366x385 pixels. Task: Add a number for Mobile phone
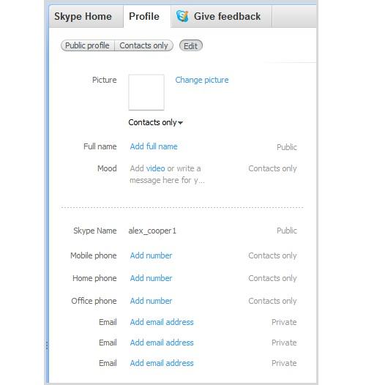(x=151, y=255)
